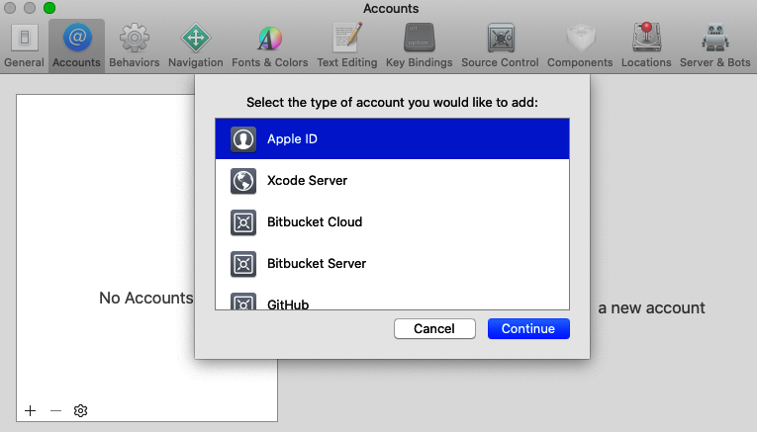Choose Bitbucket Server account type
The width and height of the screenshot is (757, 432).
(x=392, y=263)
